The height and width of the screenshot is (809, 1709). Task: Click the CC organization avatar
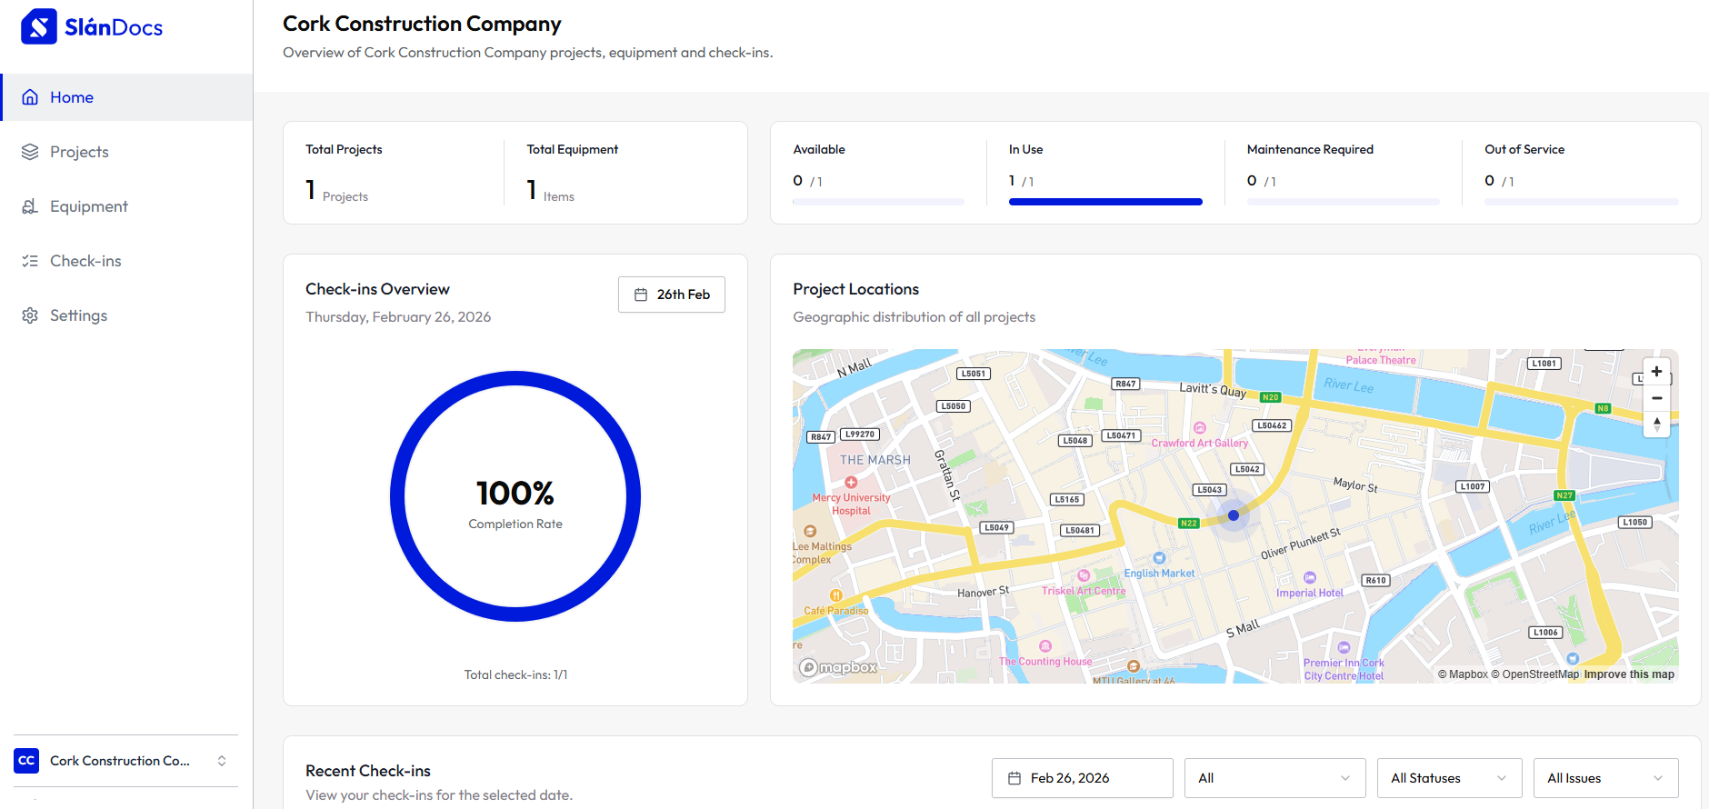26,761
